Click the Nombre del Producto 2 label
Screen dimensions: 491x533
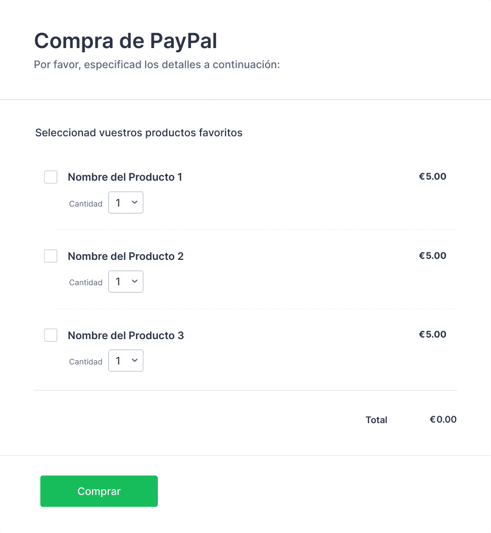point(126,256)
